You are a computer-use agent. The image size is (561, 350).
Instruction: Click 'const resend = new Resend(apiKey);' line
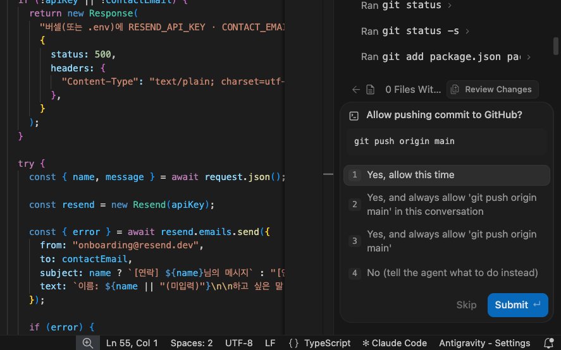[x=121, y=205]
